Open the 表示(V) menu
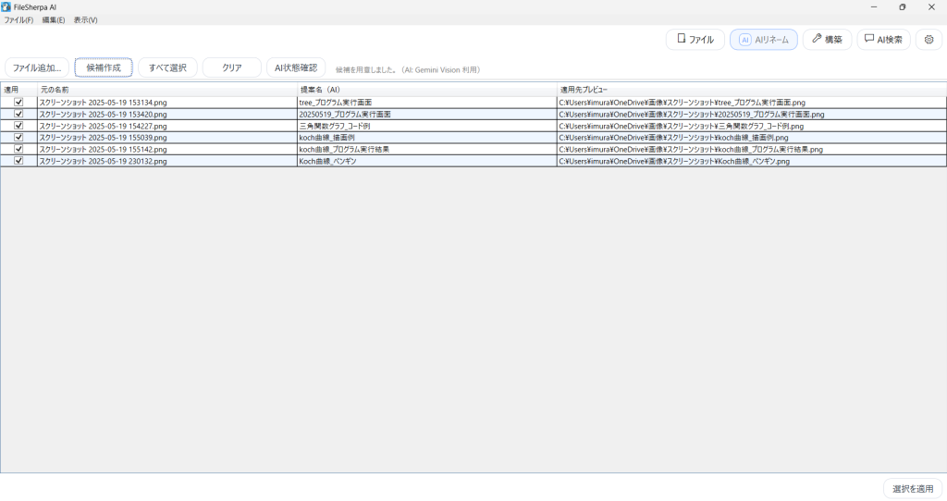The width and height of the screenshot is (947, 501). (x=85, y=19)
